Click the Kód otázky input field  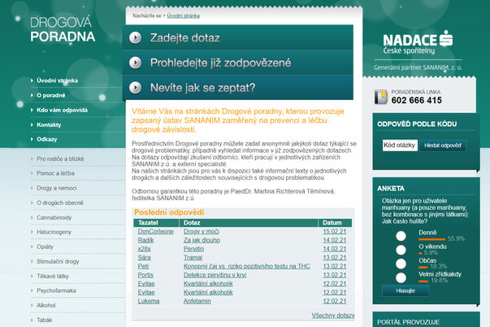point(399,146)
